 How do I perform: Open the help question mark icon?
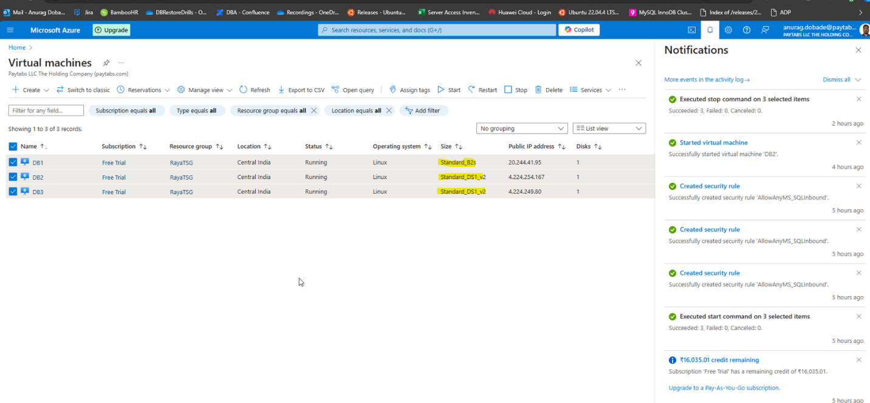pos(747,30)
